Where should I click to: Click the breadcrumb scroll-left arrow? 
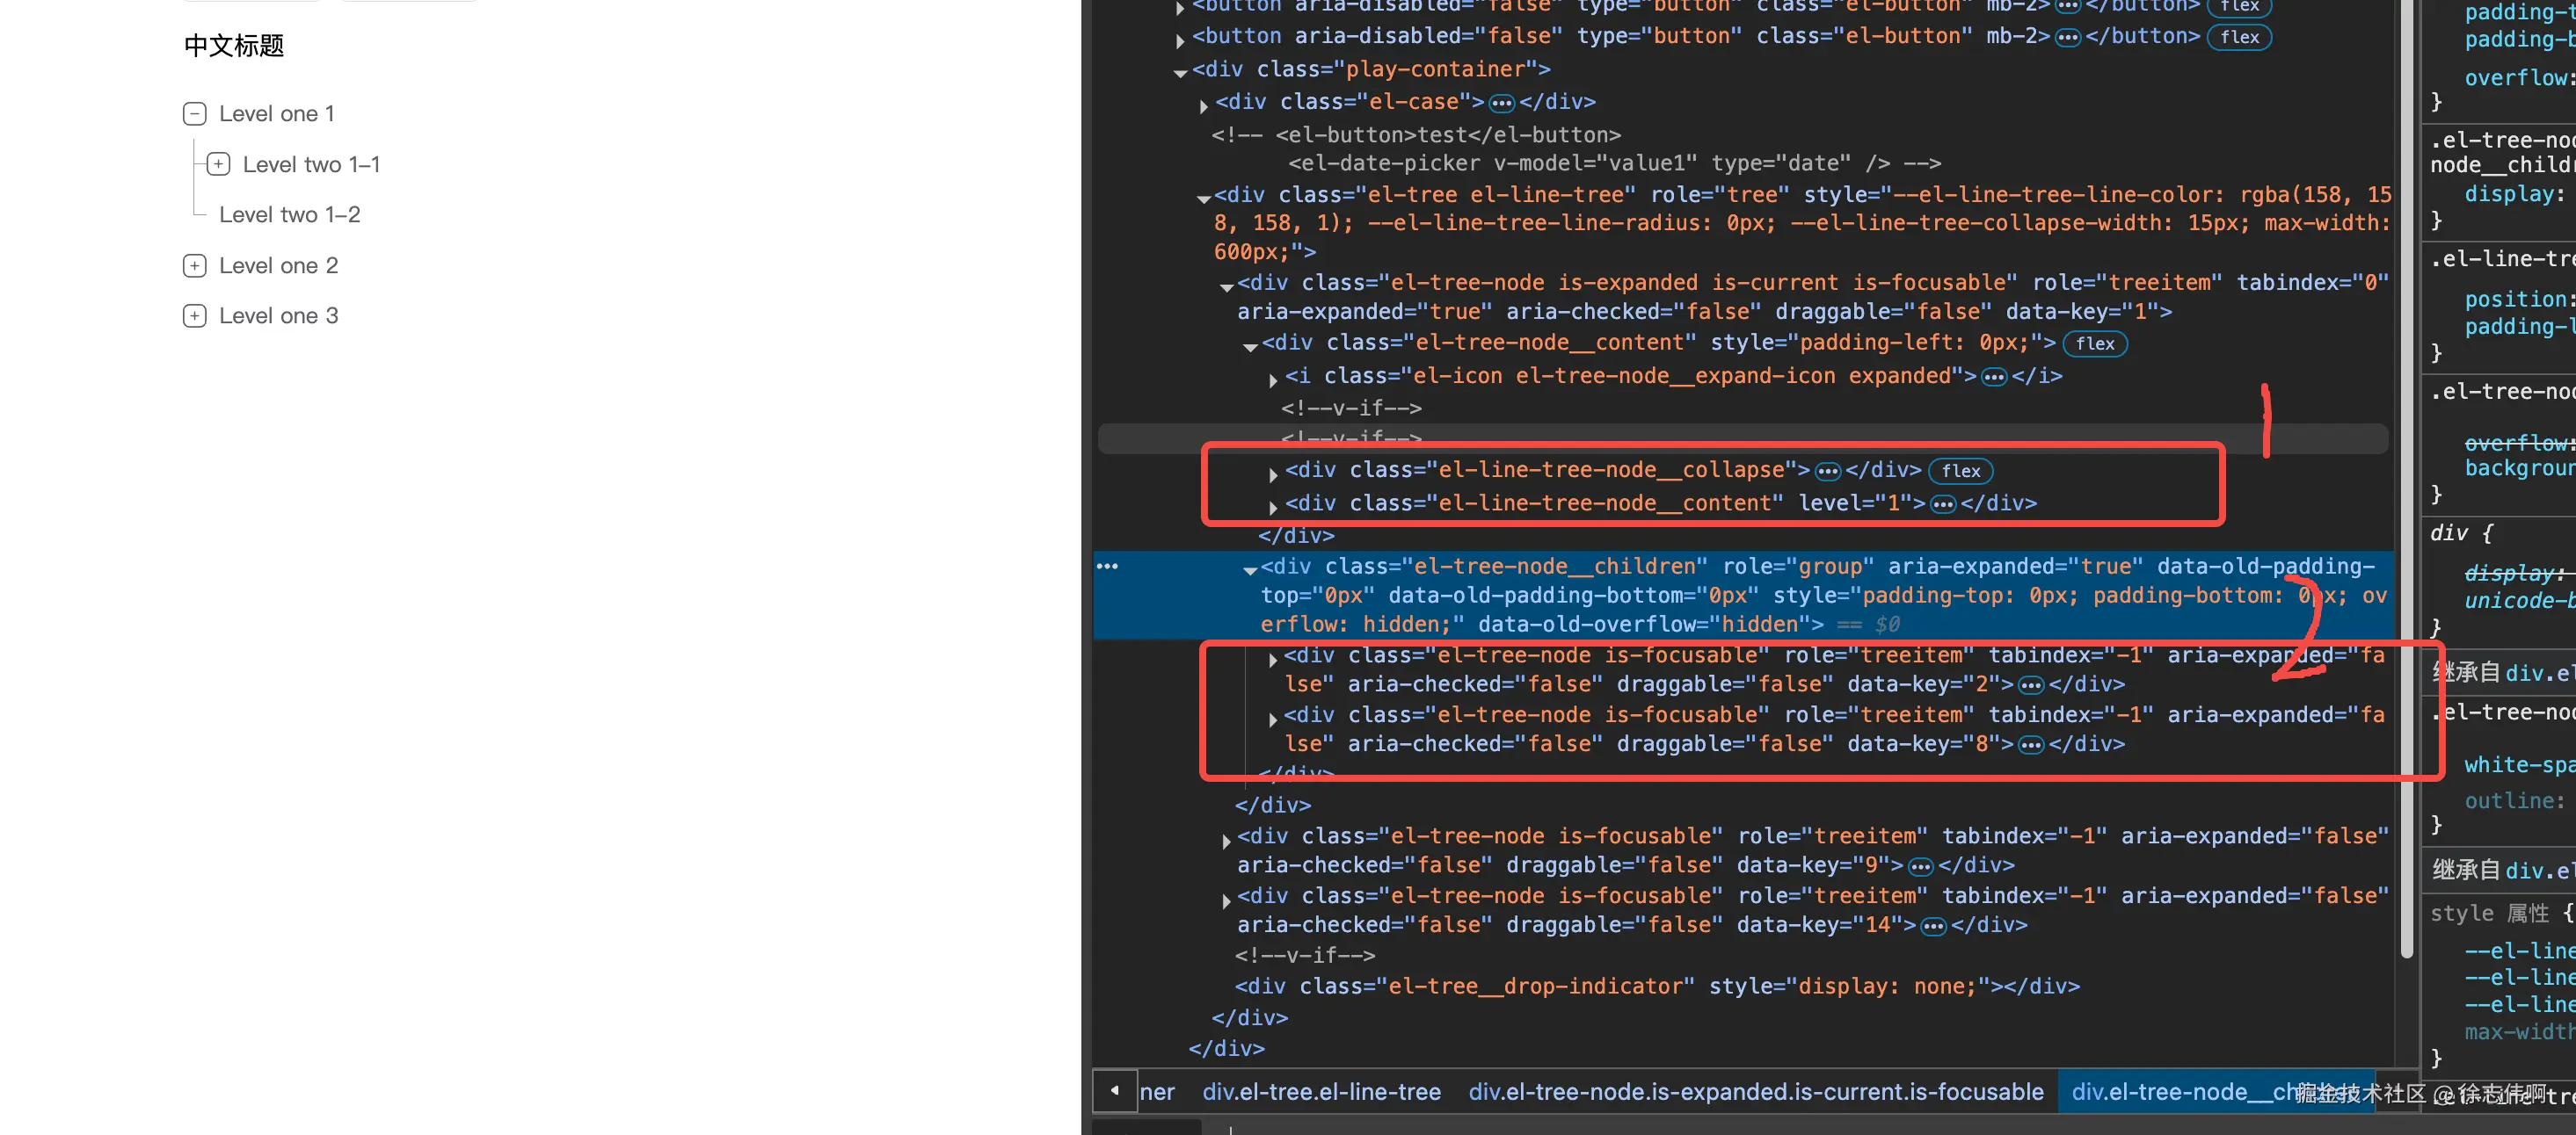click(1114, 1091)
